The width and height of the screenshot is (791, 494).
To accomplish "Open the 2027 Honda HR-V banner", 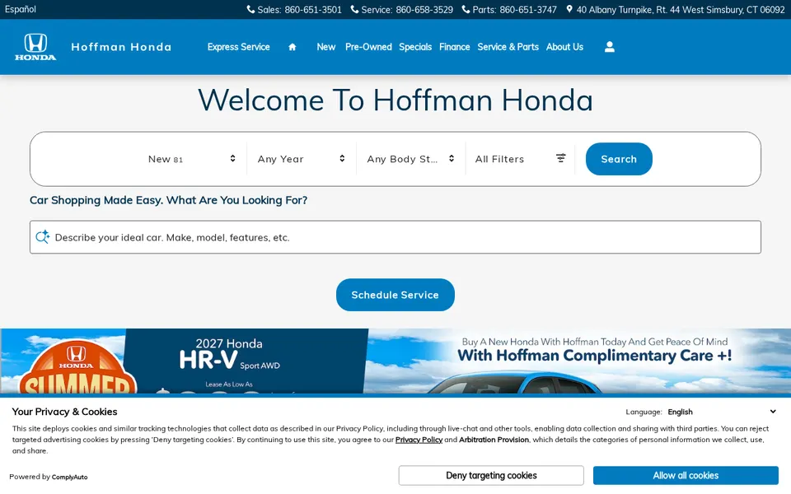I will coord(184,361).
